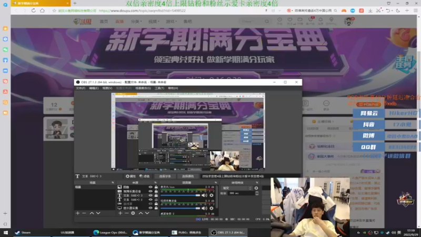Open a new browser tab with plus
This screenshot has height=237, width=421.
coord(75,3)
